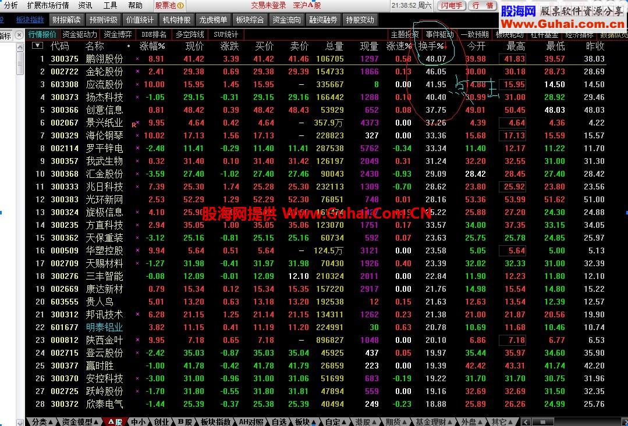Click the 板块指数 link in toolbar
The image size is (628, 426).
[30, 20]
